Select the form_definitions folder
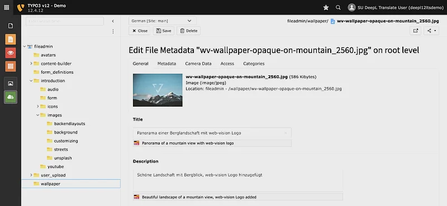Image resolution: width=447 pixels, height=206 pixels. pos(57,72)
